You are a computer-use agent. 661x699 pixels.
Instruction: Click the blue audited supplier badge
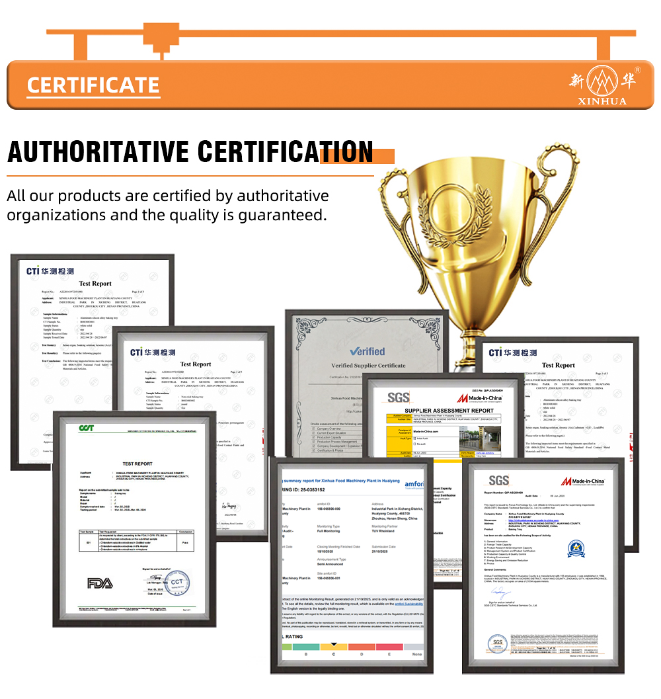(576, 548)
